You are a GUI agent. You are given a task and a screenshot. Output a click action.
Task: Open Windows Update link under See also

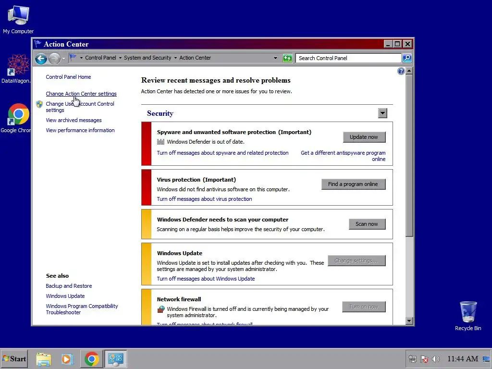65,296
